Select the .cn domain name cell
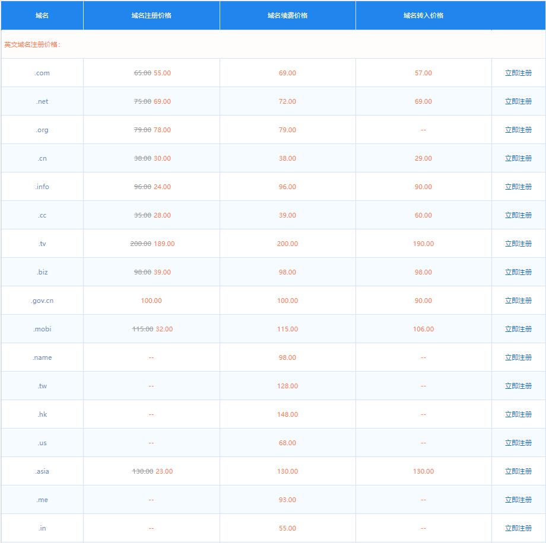Image resolution: width=546 pixels, height=543 pixels. click(42, 158)
